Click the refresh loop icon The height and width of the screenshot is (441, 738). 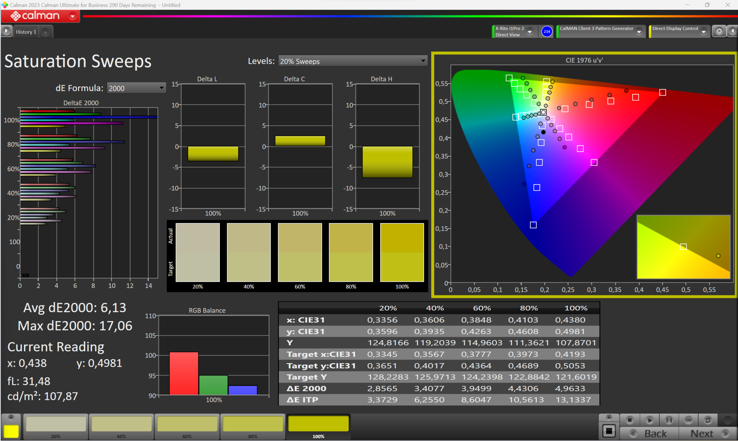click(x=708, y=420)
